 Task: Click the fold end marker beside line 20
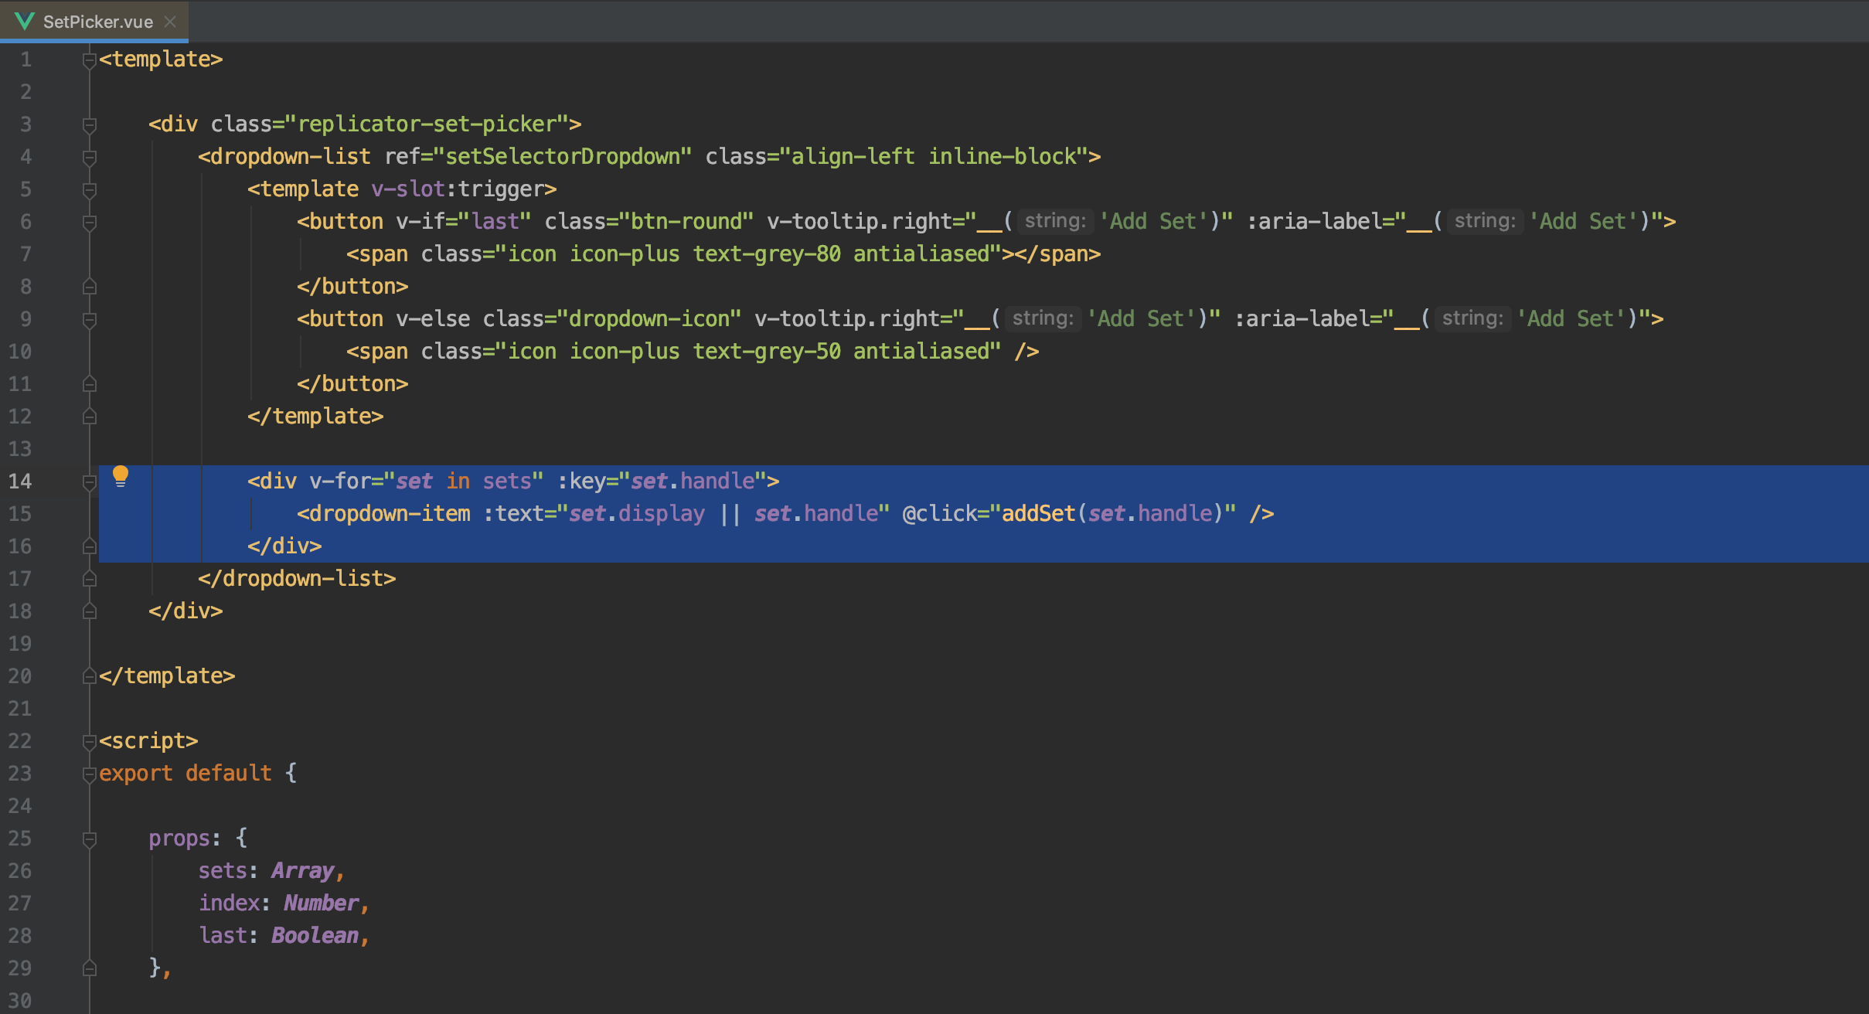pyautogui.click(x=89, y=675)
